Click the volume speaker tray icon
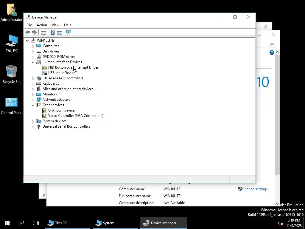The image size is (305, 229). tap(280, 223)
